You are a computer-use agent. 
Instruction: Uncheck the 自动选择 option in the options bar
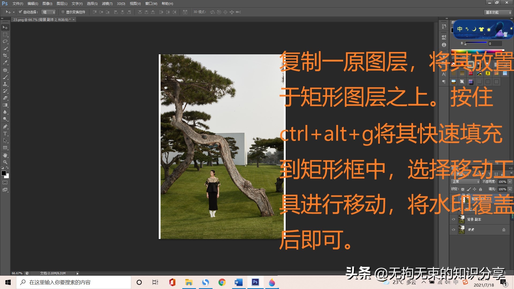point(21,12)
